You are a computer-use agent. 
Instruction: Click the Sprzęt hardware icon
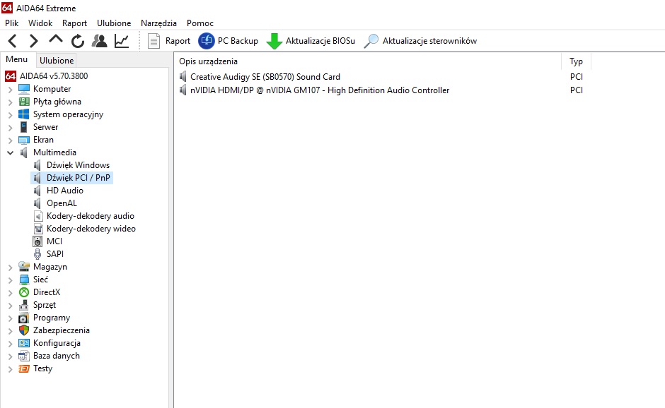pyautogui.click(x=24, y=305)
